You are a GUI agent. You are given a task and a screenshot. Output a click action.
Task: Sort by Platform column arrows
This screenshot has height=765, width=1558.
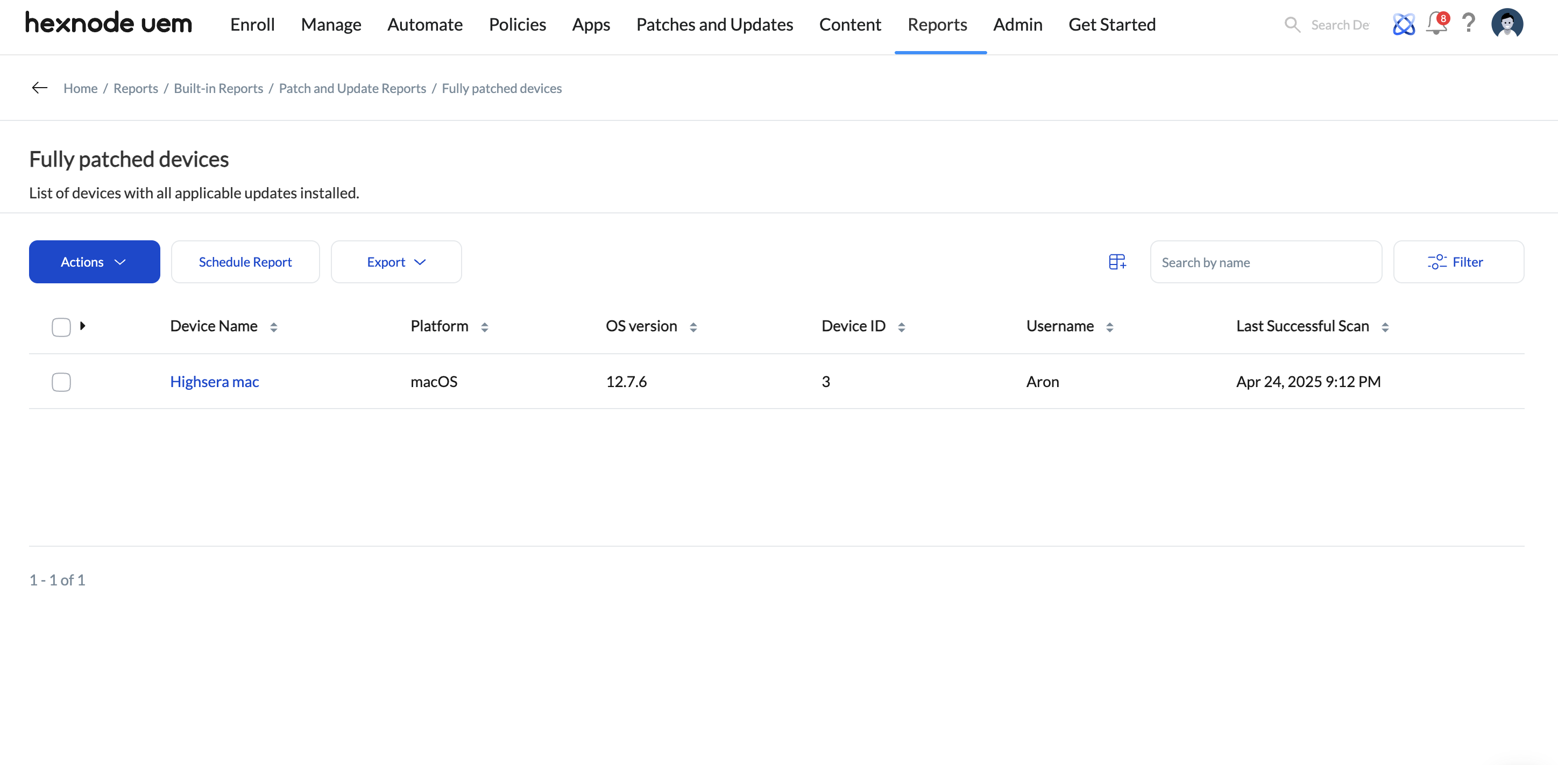[485, 327]
